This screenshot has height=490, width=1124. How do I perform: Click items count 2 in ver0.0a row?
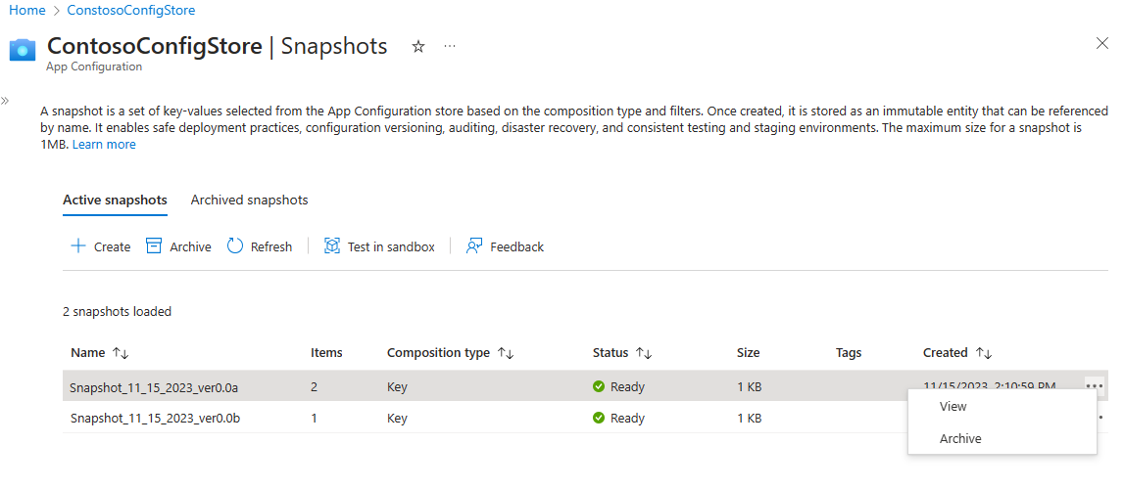[x=314, y=387]
